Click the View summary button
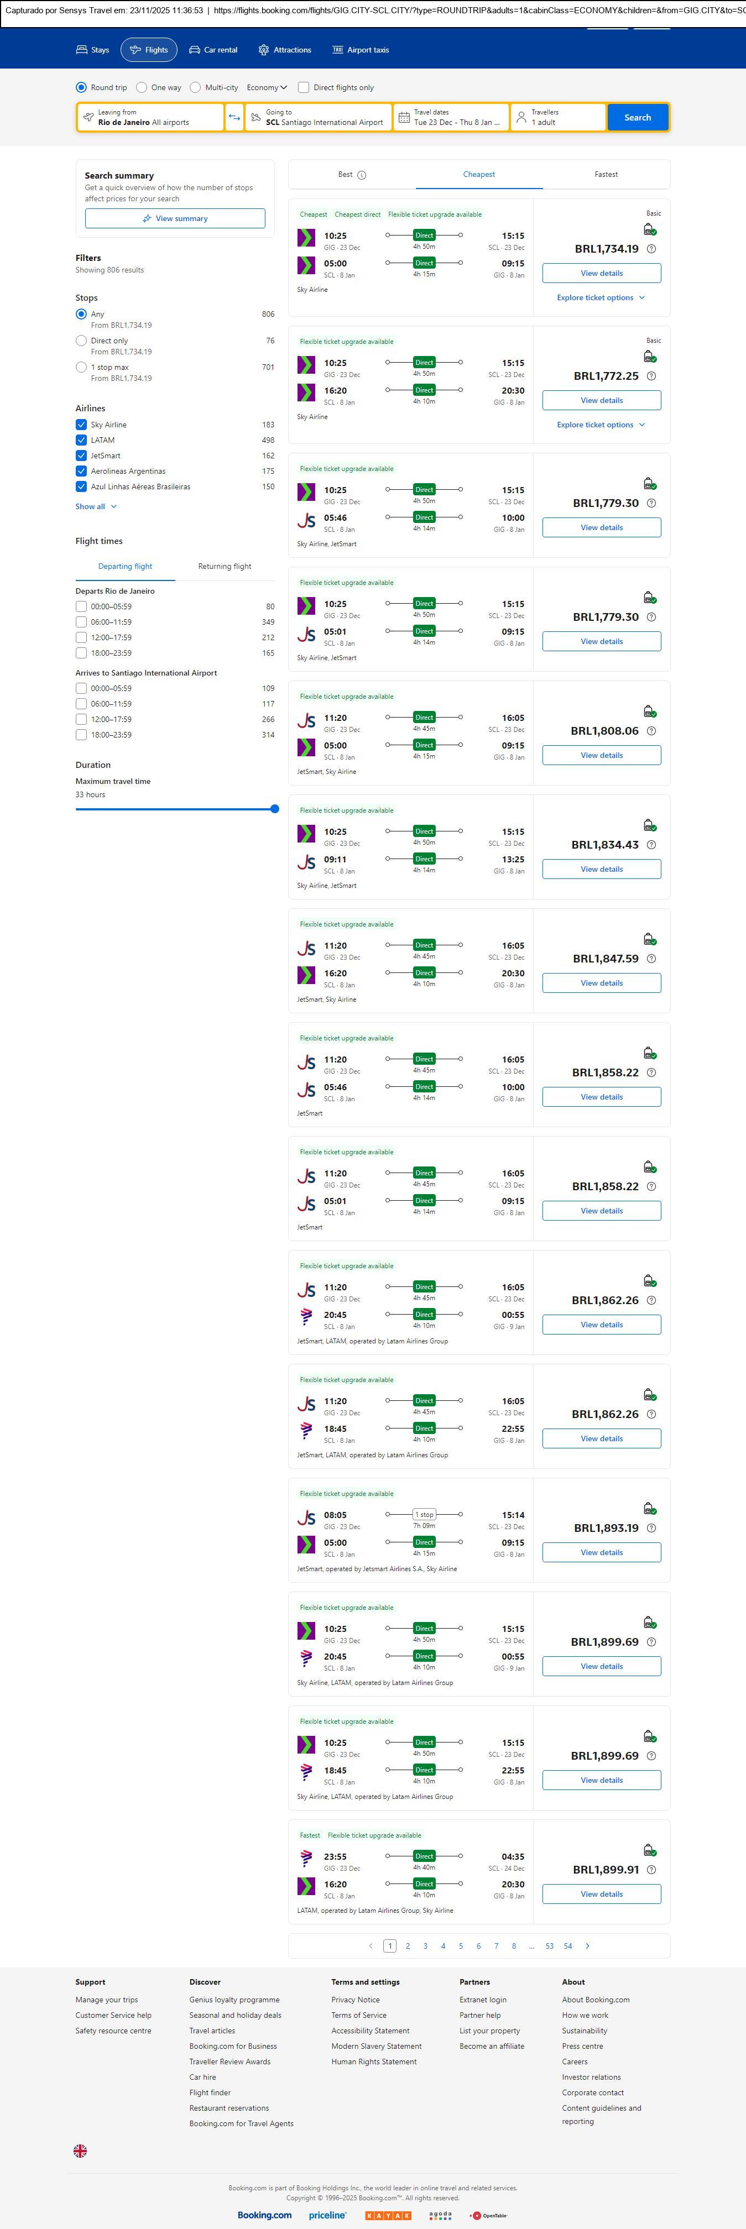Image resolution: width=746 pixels, height=2229 pixels. tap(175, 219)
